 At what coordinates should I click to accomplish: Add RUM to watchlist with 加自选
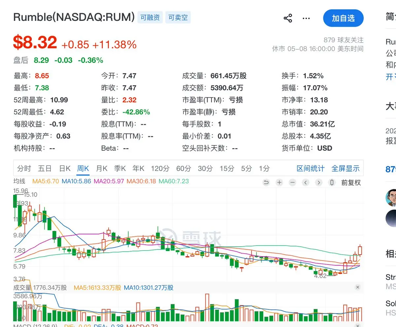click(343, 18)
